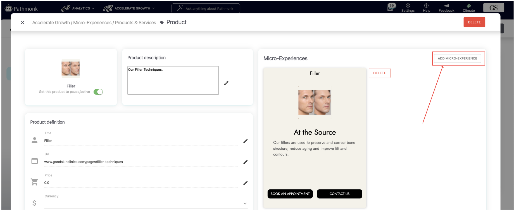Edit the product description with pencil icon

[226, 83]
